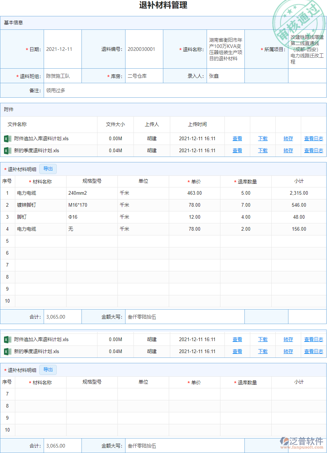This screenshot has height=453, width=327.
Task: Open 查看日志 for 新的季度退料计划.xls
Action: [314, 150]
